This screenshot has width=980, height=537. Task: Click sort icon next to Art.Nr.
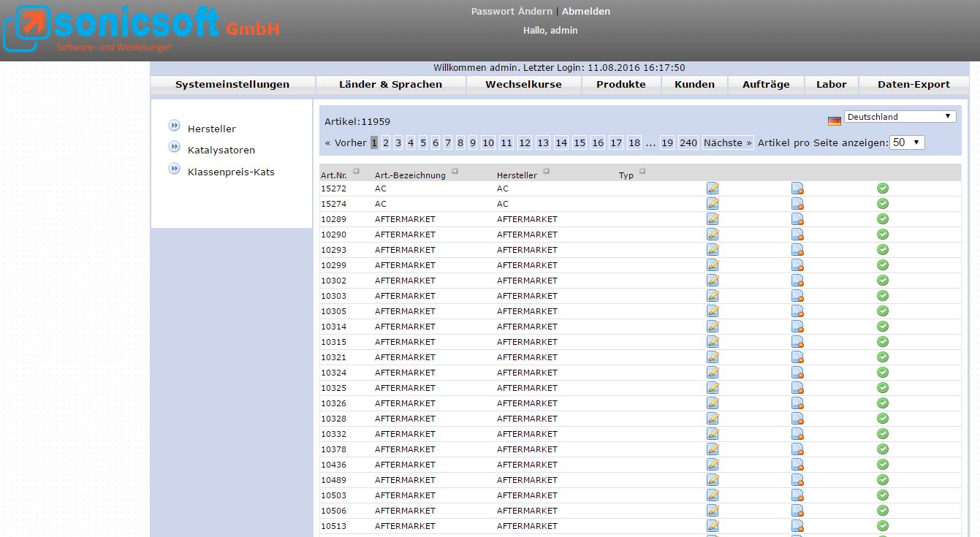click(x=356, y=172)
